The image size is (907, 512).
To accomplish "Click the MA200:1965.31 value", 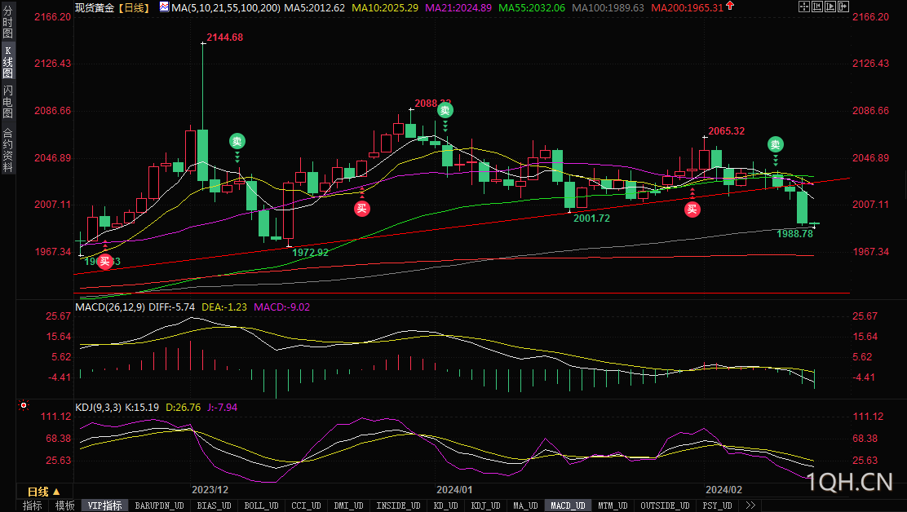I will point(688,7).
